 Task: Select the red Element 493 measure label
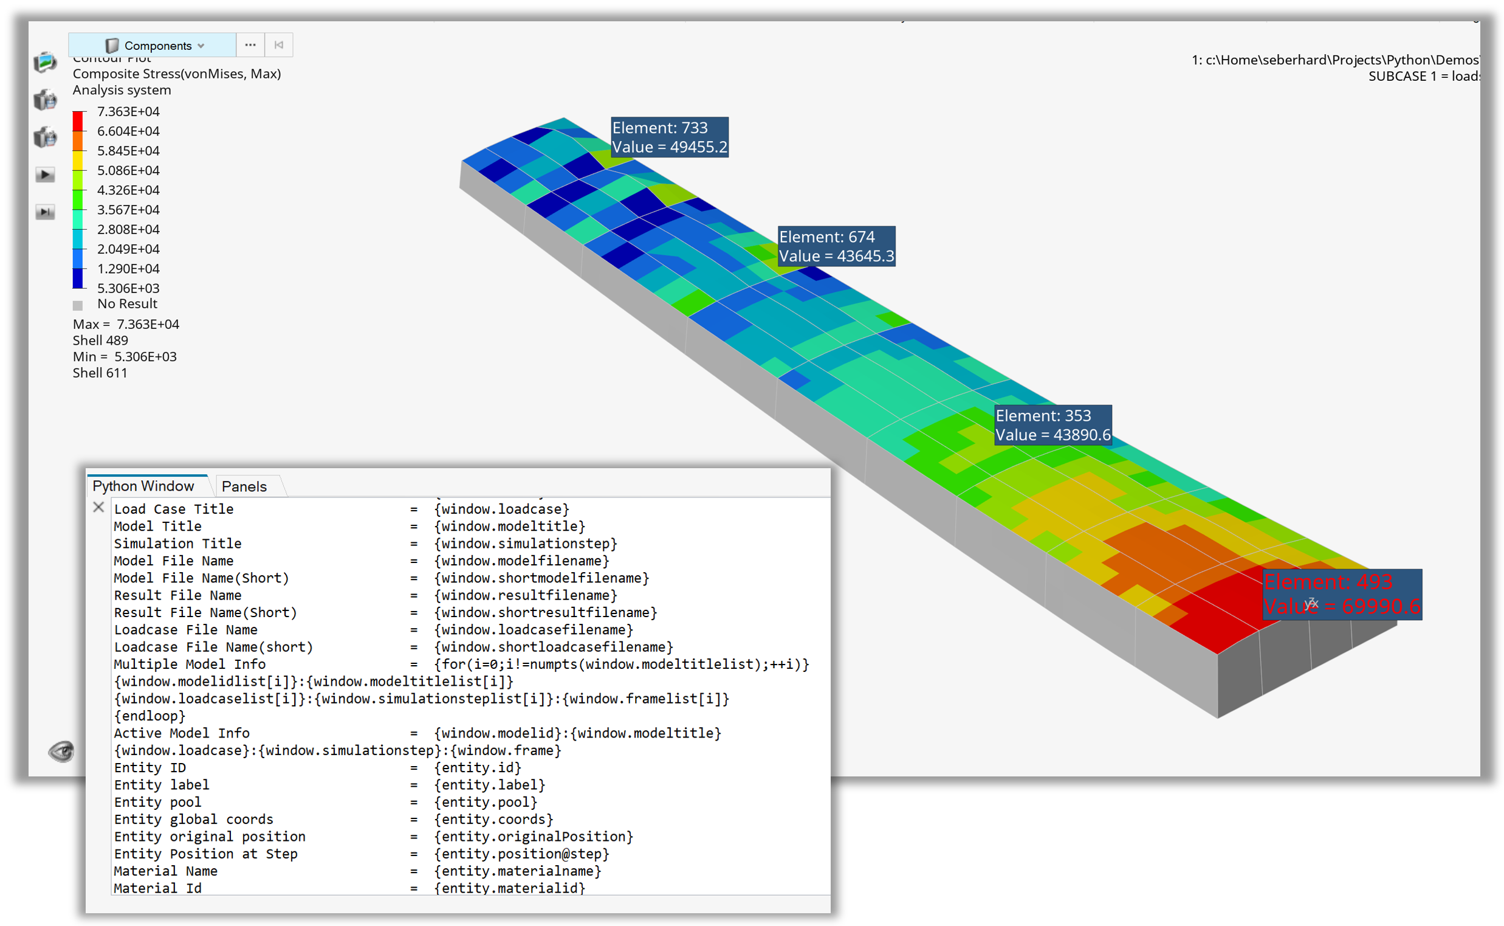pos(1342,594)
